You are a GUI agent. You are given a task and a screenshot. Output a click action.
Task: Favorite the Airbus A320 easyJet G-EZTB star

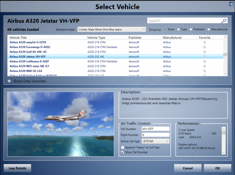tap(204, 42)
